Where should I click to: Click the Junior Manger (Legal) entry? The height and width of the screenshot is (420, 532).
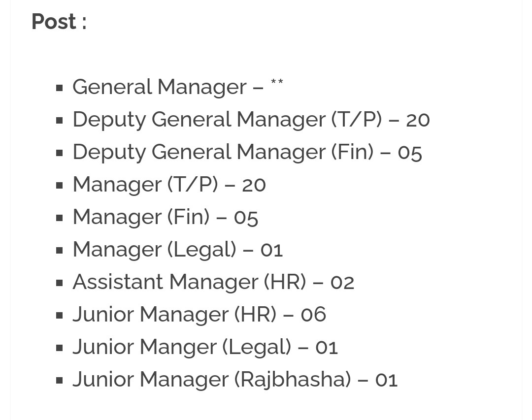[205, 347]
